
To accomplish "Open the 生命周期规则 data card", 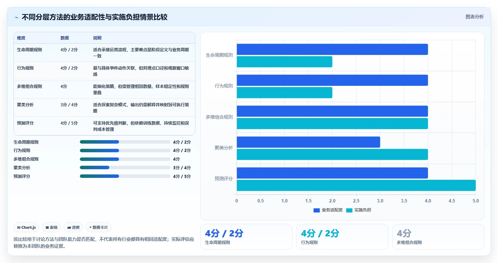I will [246, 237].
